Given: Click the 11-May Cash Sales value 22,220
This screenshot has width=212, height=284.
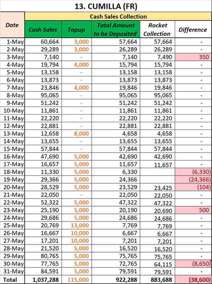Looking at the screenshot, I should 50,118.
